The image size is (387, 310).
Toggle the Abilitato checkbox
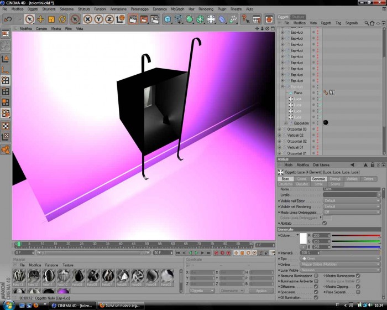(325, 223)
